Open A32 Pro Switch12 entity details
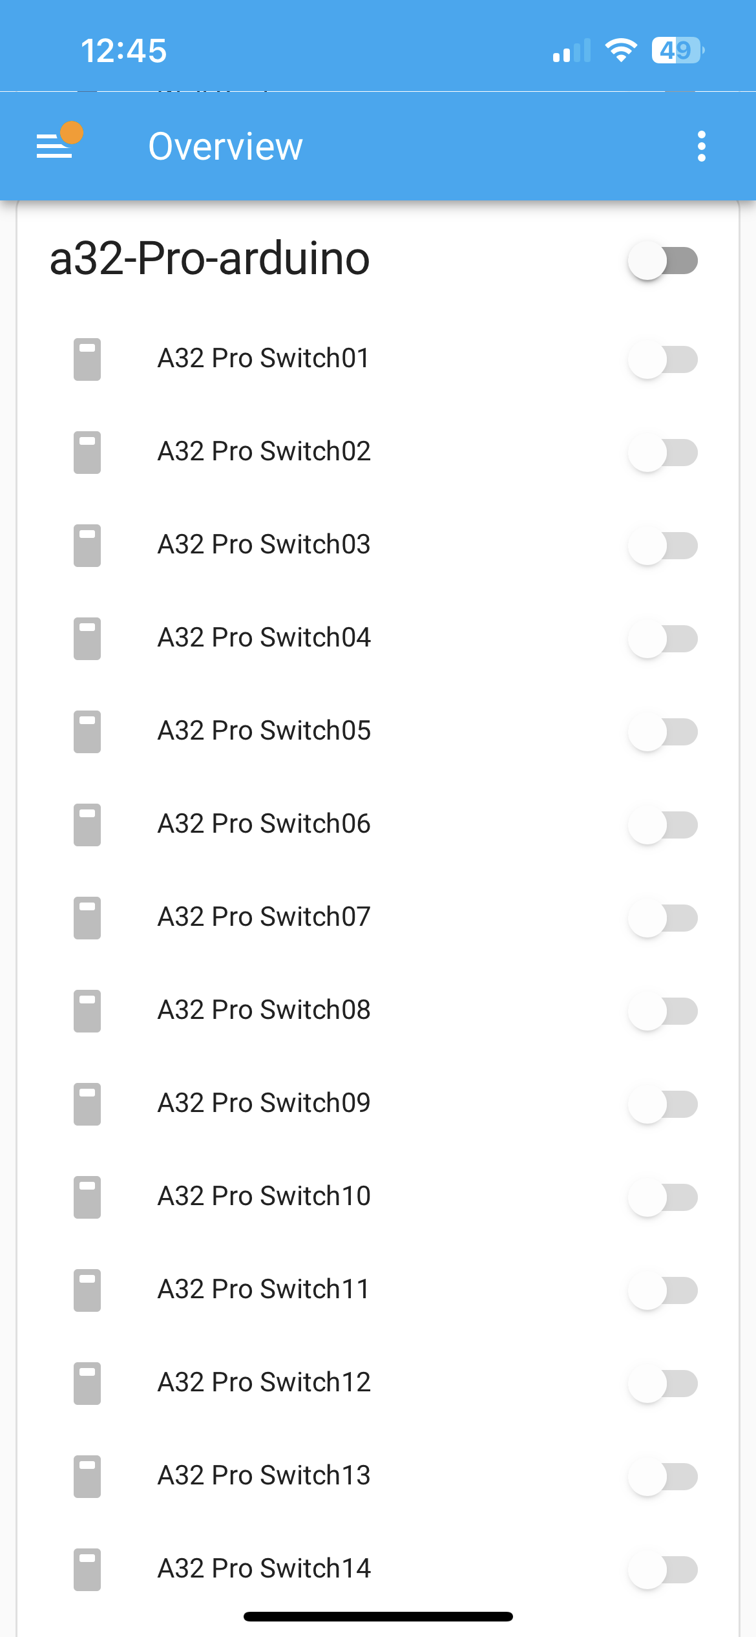 pos(264,1382)
